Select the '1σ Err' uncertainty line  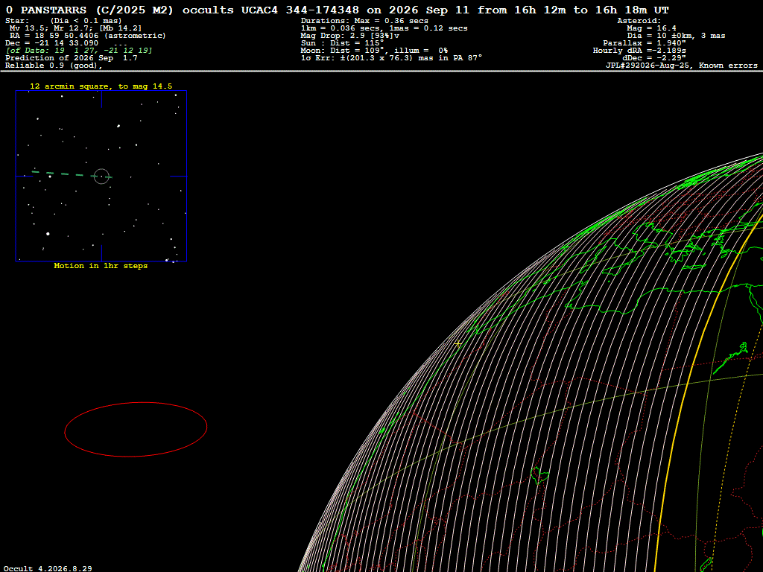(x=391, y=58)
